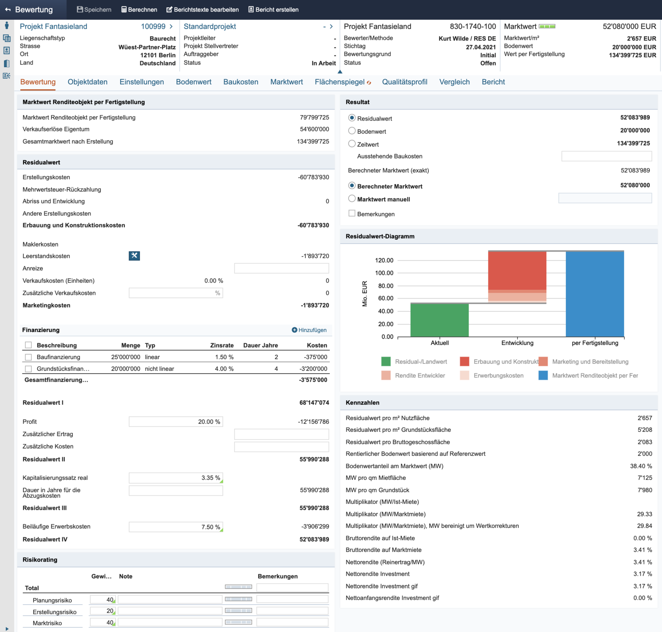
Task: Open project details via chevron next to 100999
Action: click(x=171, y=26)
